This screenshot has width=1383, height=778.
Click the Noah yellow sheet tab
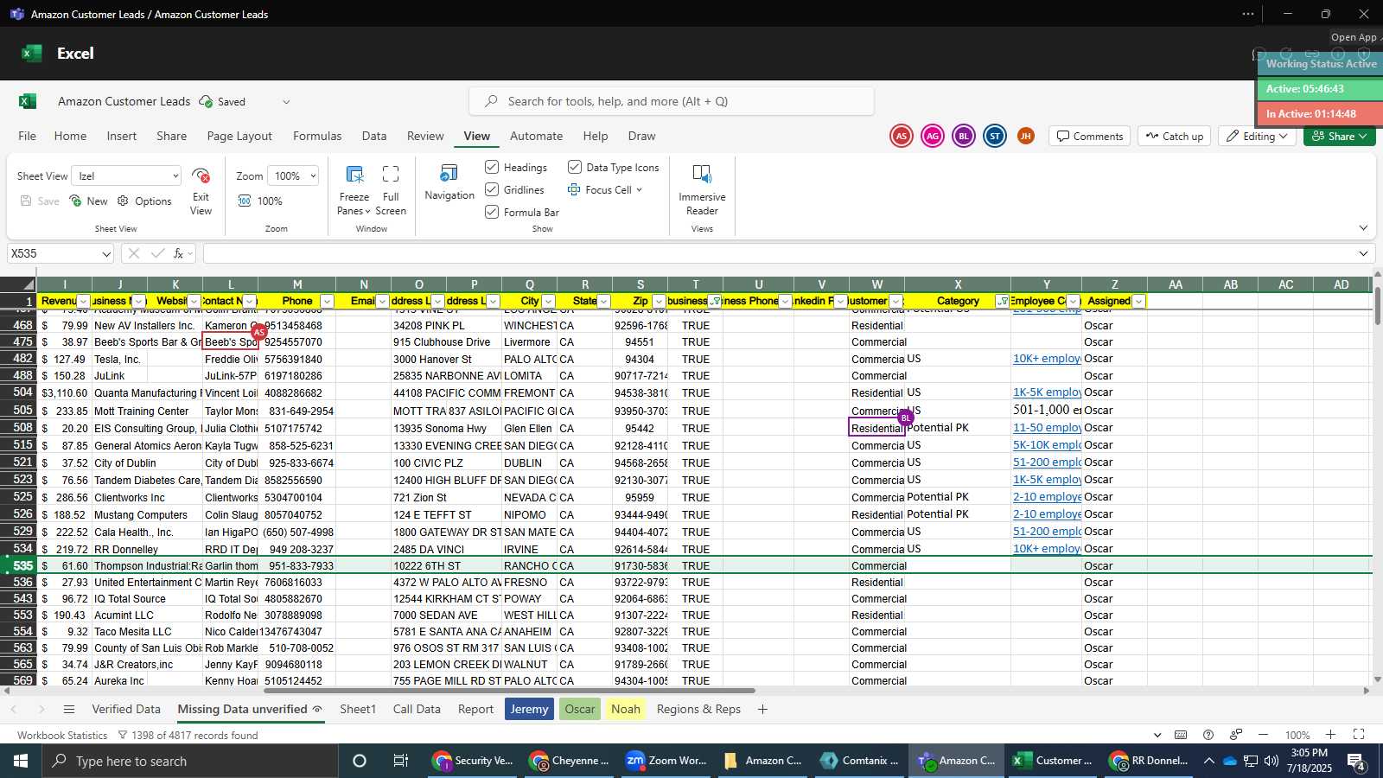(626, 709)
